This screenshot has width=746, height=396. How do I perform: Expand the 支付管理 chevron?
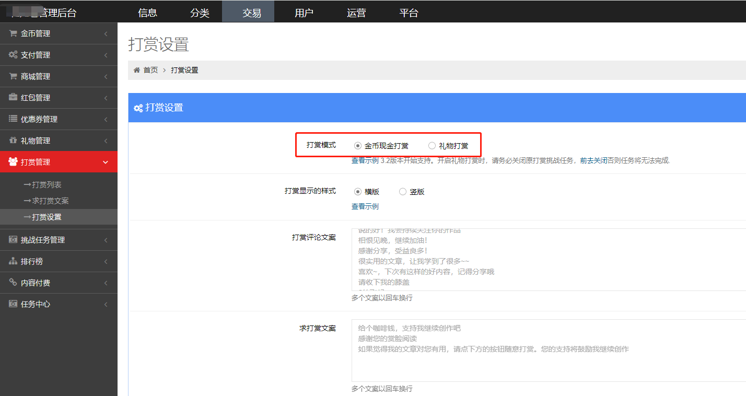106,55
